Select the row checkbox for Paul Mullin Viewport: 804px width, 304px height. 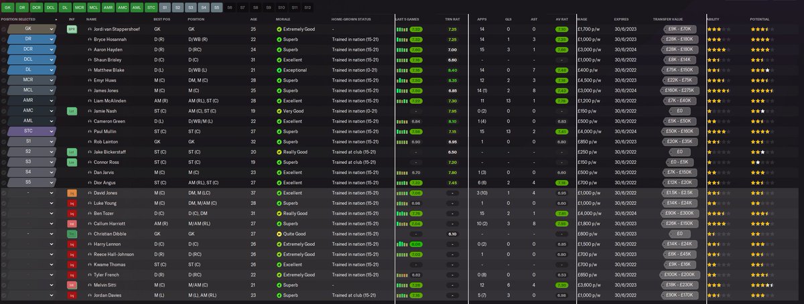pos(3,131)
